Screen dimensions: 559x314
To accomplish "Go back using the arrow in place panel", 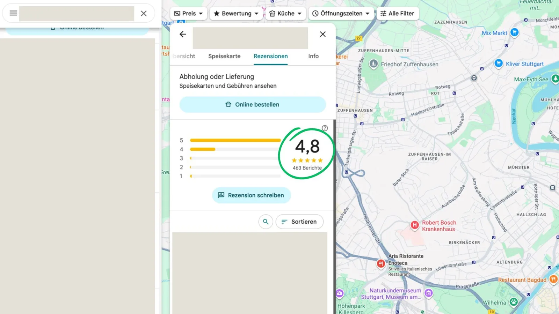I will [x=183, y=34].
